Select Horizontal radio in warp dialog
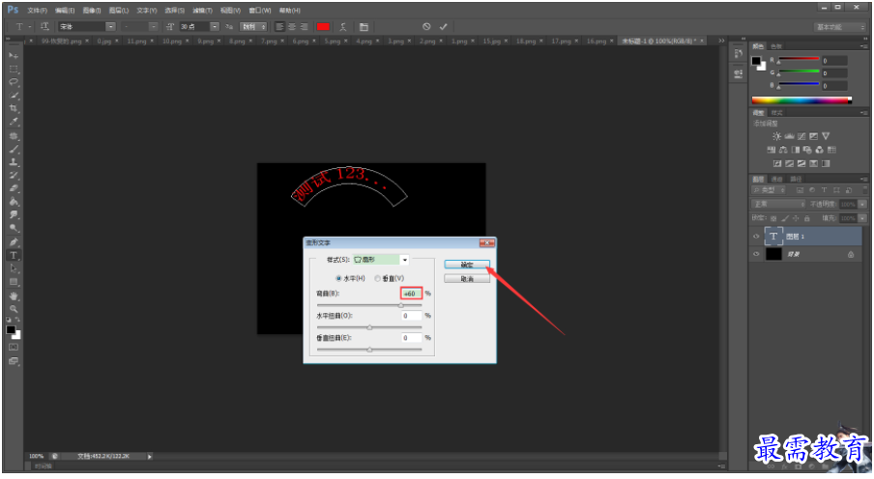Screen dimensions: 874x479 (x=338, y=278)
